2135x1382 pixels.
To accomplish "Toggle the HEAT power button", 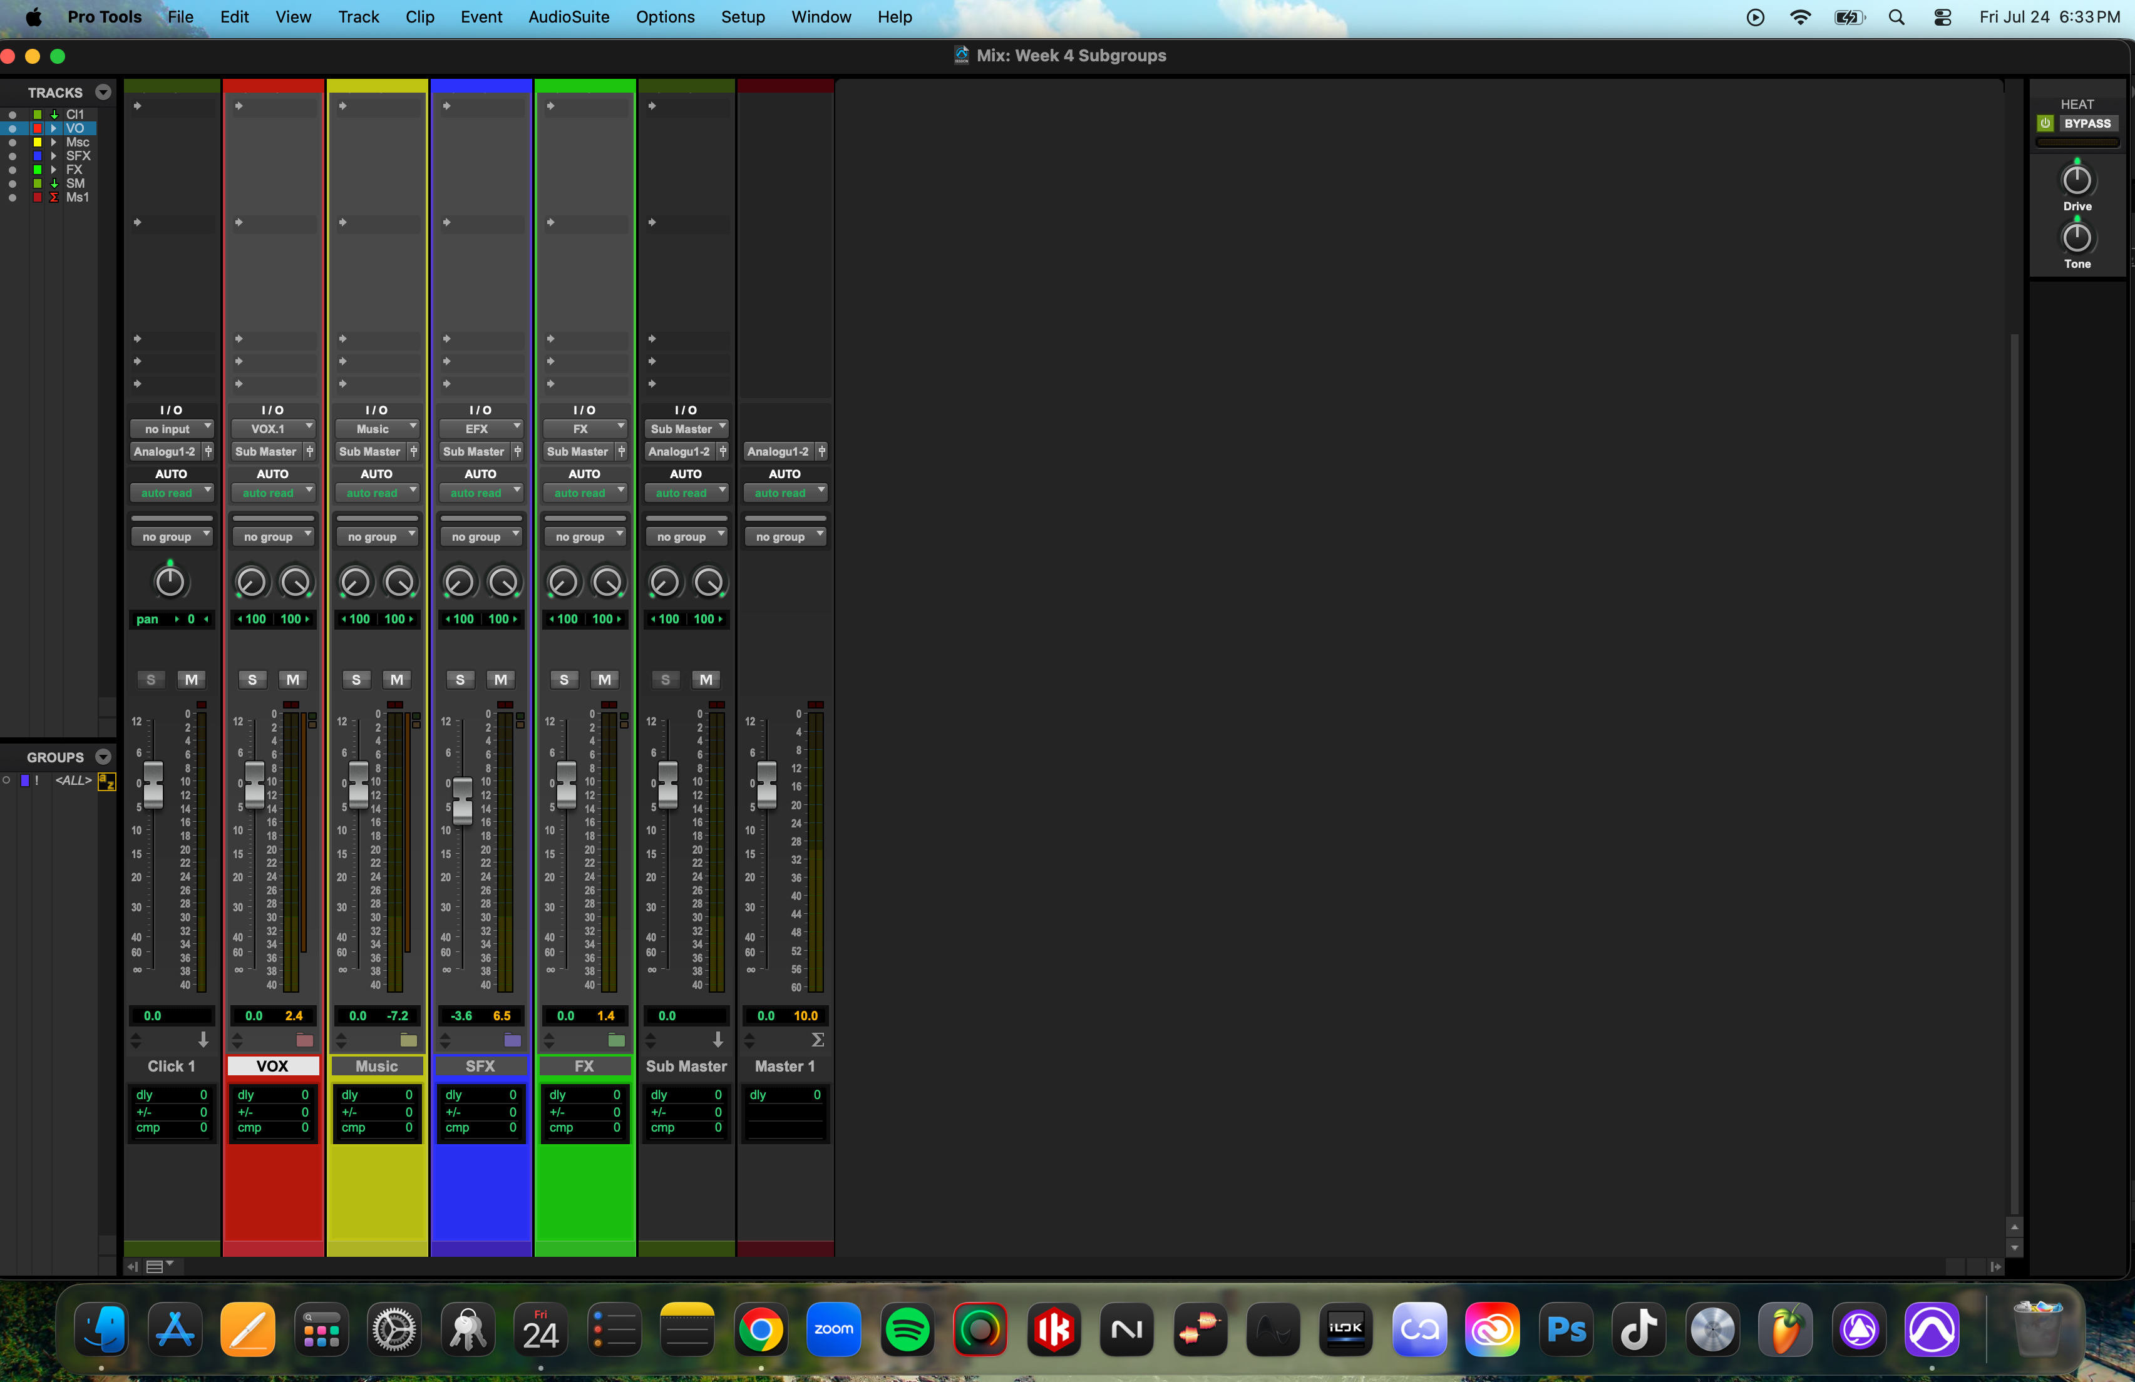I will tap(2045, 124).
